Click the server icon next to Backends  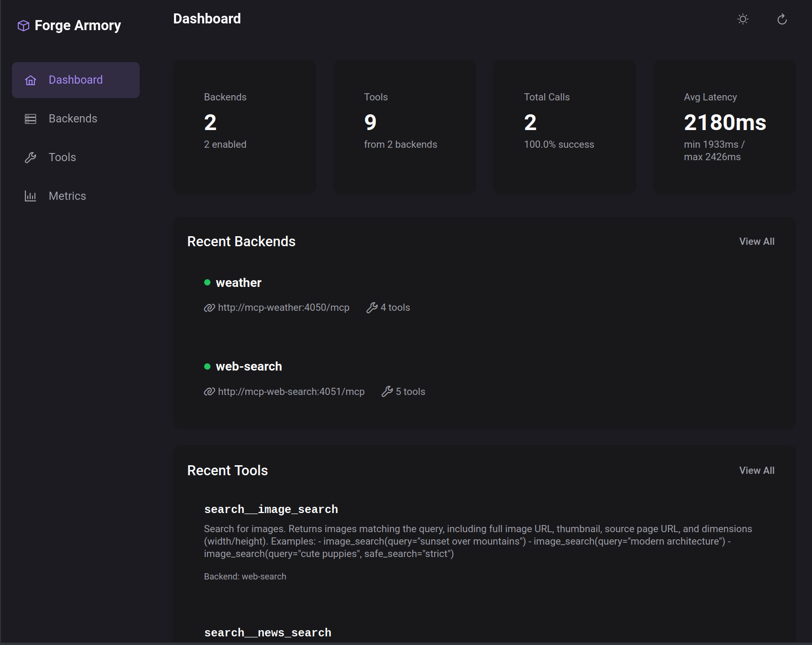(31, 119)
